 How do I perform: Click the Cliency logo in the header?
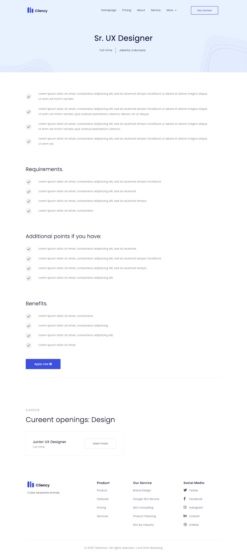[x=37, y=10]
